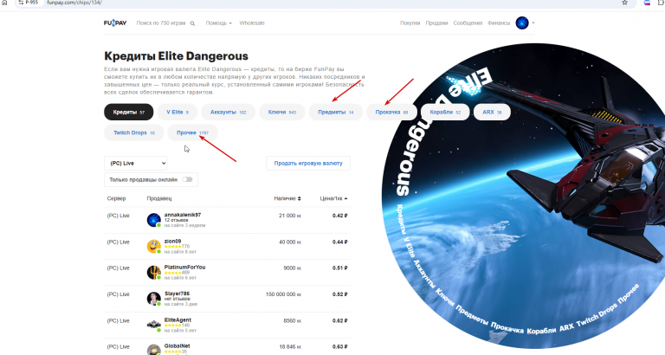Click the 40 000 кк amount
665x355 pixels.
[290, 242]
